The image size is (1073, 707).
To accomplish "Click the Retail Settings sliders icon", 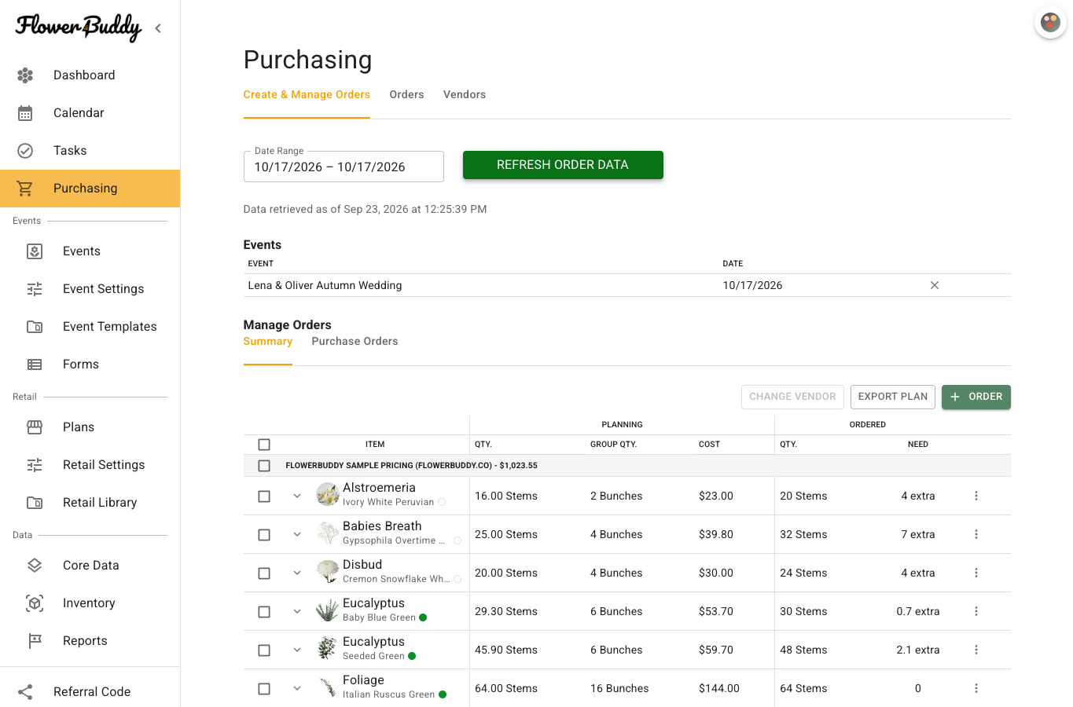I will click(x=35, y=465).
